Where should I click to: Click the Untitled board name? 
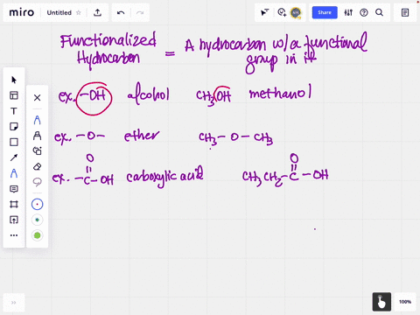tap(59, 12)
